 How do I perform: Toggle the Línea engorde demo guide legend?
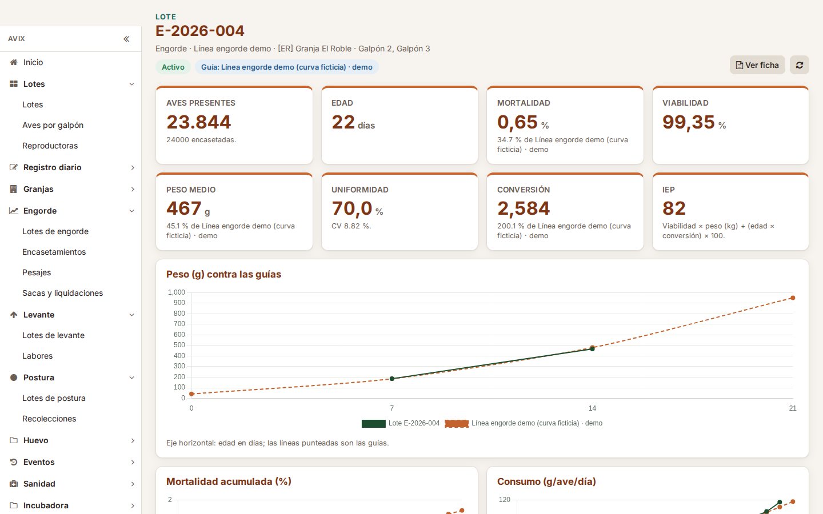(x=524, y=423)
